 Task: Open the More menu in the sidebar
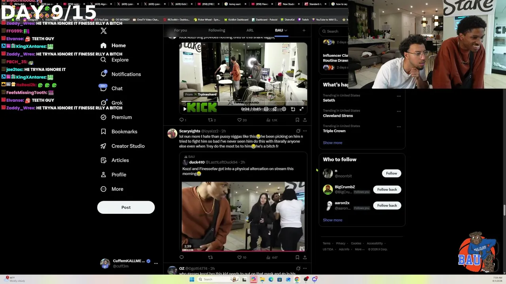point(112,189)
